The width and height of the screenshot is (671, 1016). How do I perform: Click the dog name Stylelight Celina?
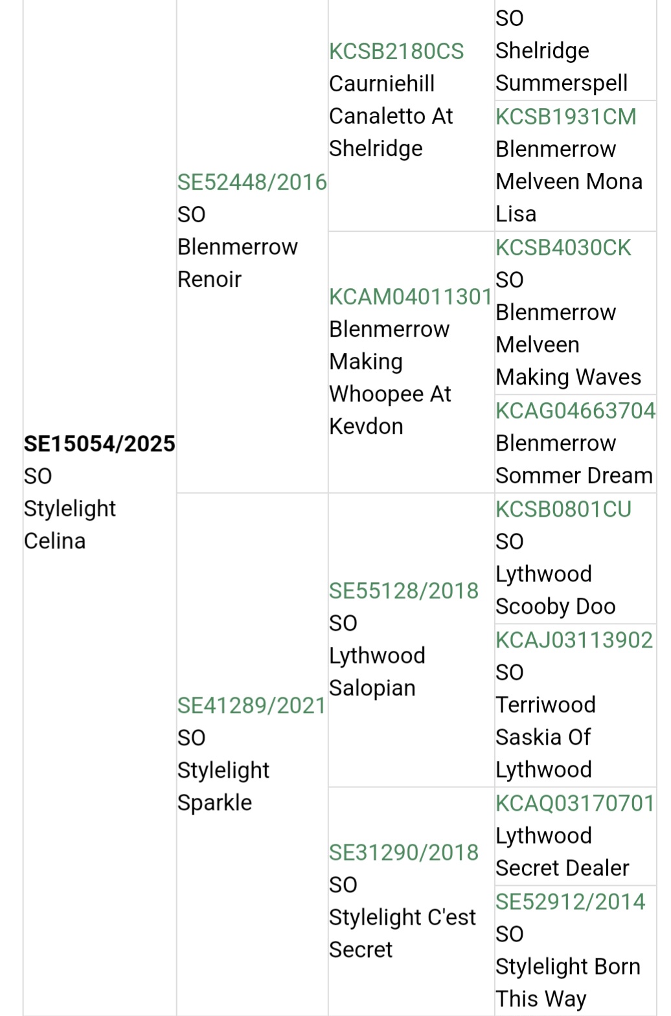(x=70, y=525)
